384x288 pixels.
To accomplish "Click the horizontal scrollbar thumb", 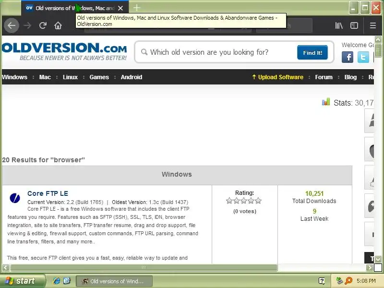I will pyautogui.click(x=144, y=267).
